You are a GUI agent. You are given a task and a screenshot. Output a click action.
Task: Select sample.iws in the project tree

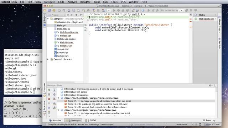[61, 56]
